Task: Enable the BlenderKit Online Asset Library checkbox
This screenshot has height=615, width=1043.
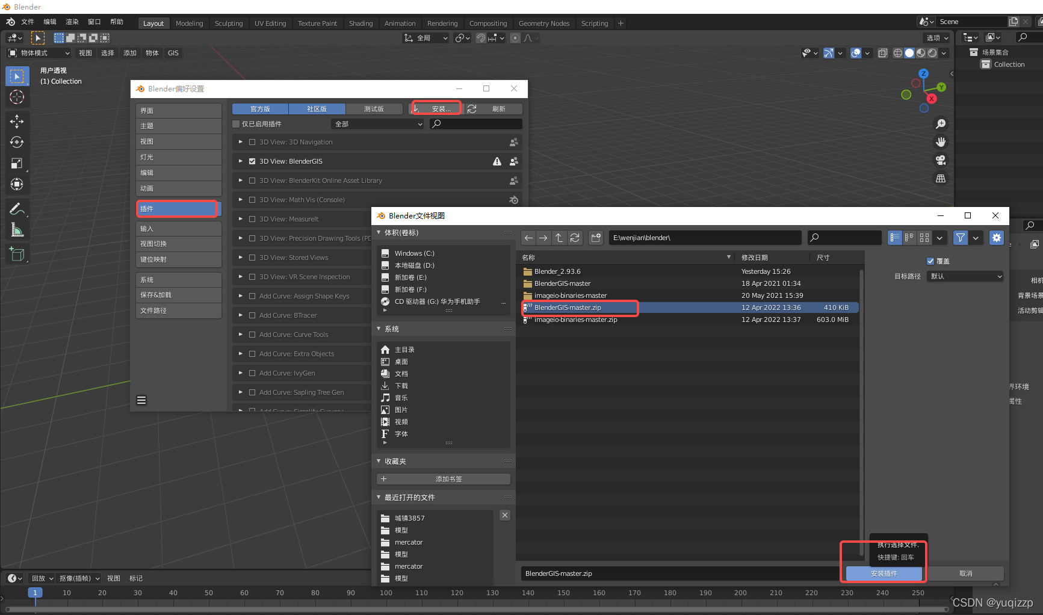Action: pyautogui.click(x=252, y=181)
